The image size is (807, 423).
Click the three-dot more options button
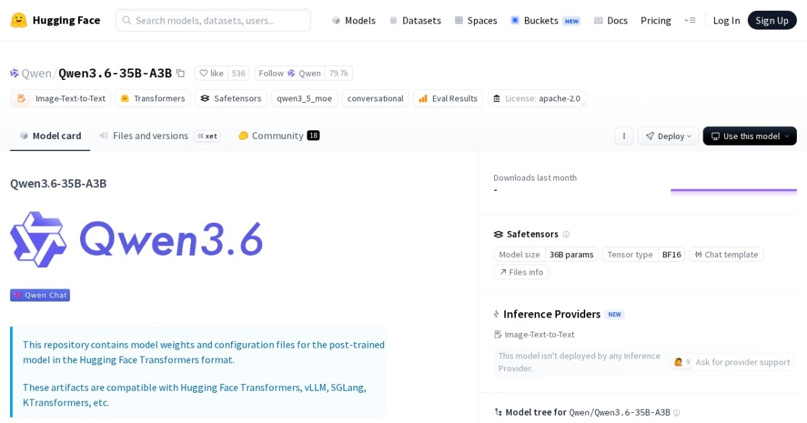[624, 136]
